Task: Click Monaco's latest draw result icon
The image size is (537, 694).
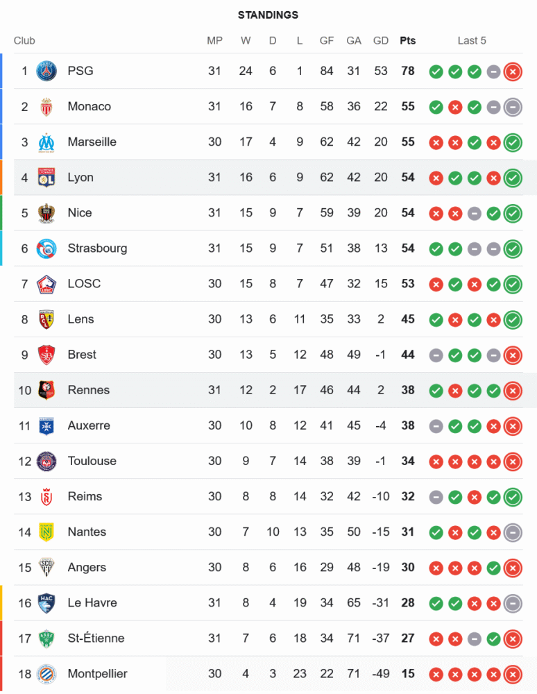Action: pos(513,107)
